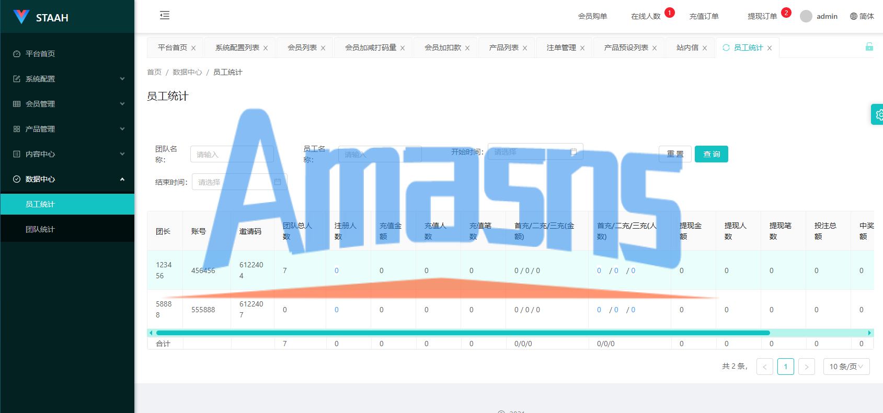Close the 会员加扣款 tab
Image resolution: width=883 pixels, height=413 pixels.
[x=467, y=48]
